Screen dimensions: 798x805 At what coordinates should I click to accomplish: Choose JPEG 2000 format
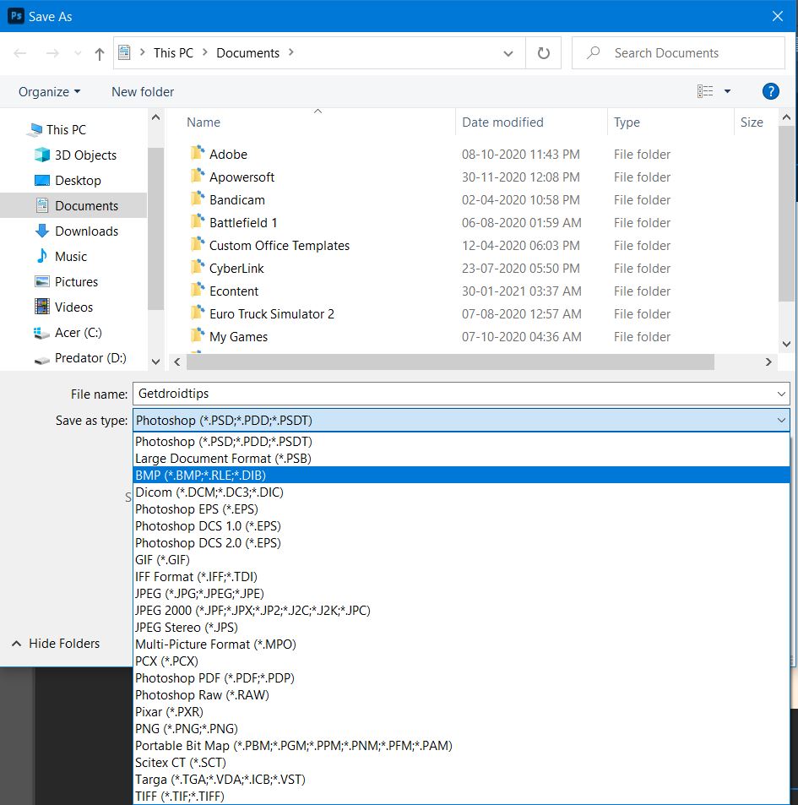coord(461,611)
